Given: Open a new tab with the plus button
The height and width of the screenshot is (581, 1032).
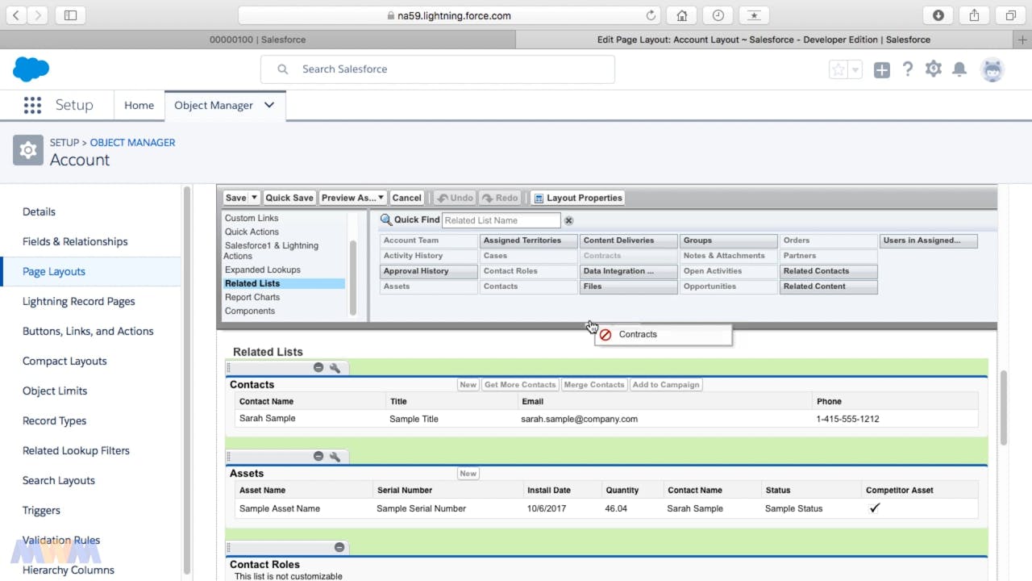Looking at the screenshot, I should click(x=1024, y=40).
